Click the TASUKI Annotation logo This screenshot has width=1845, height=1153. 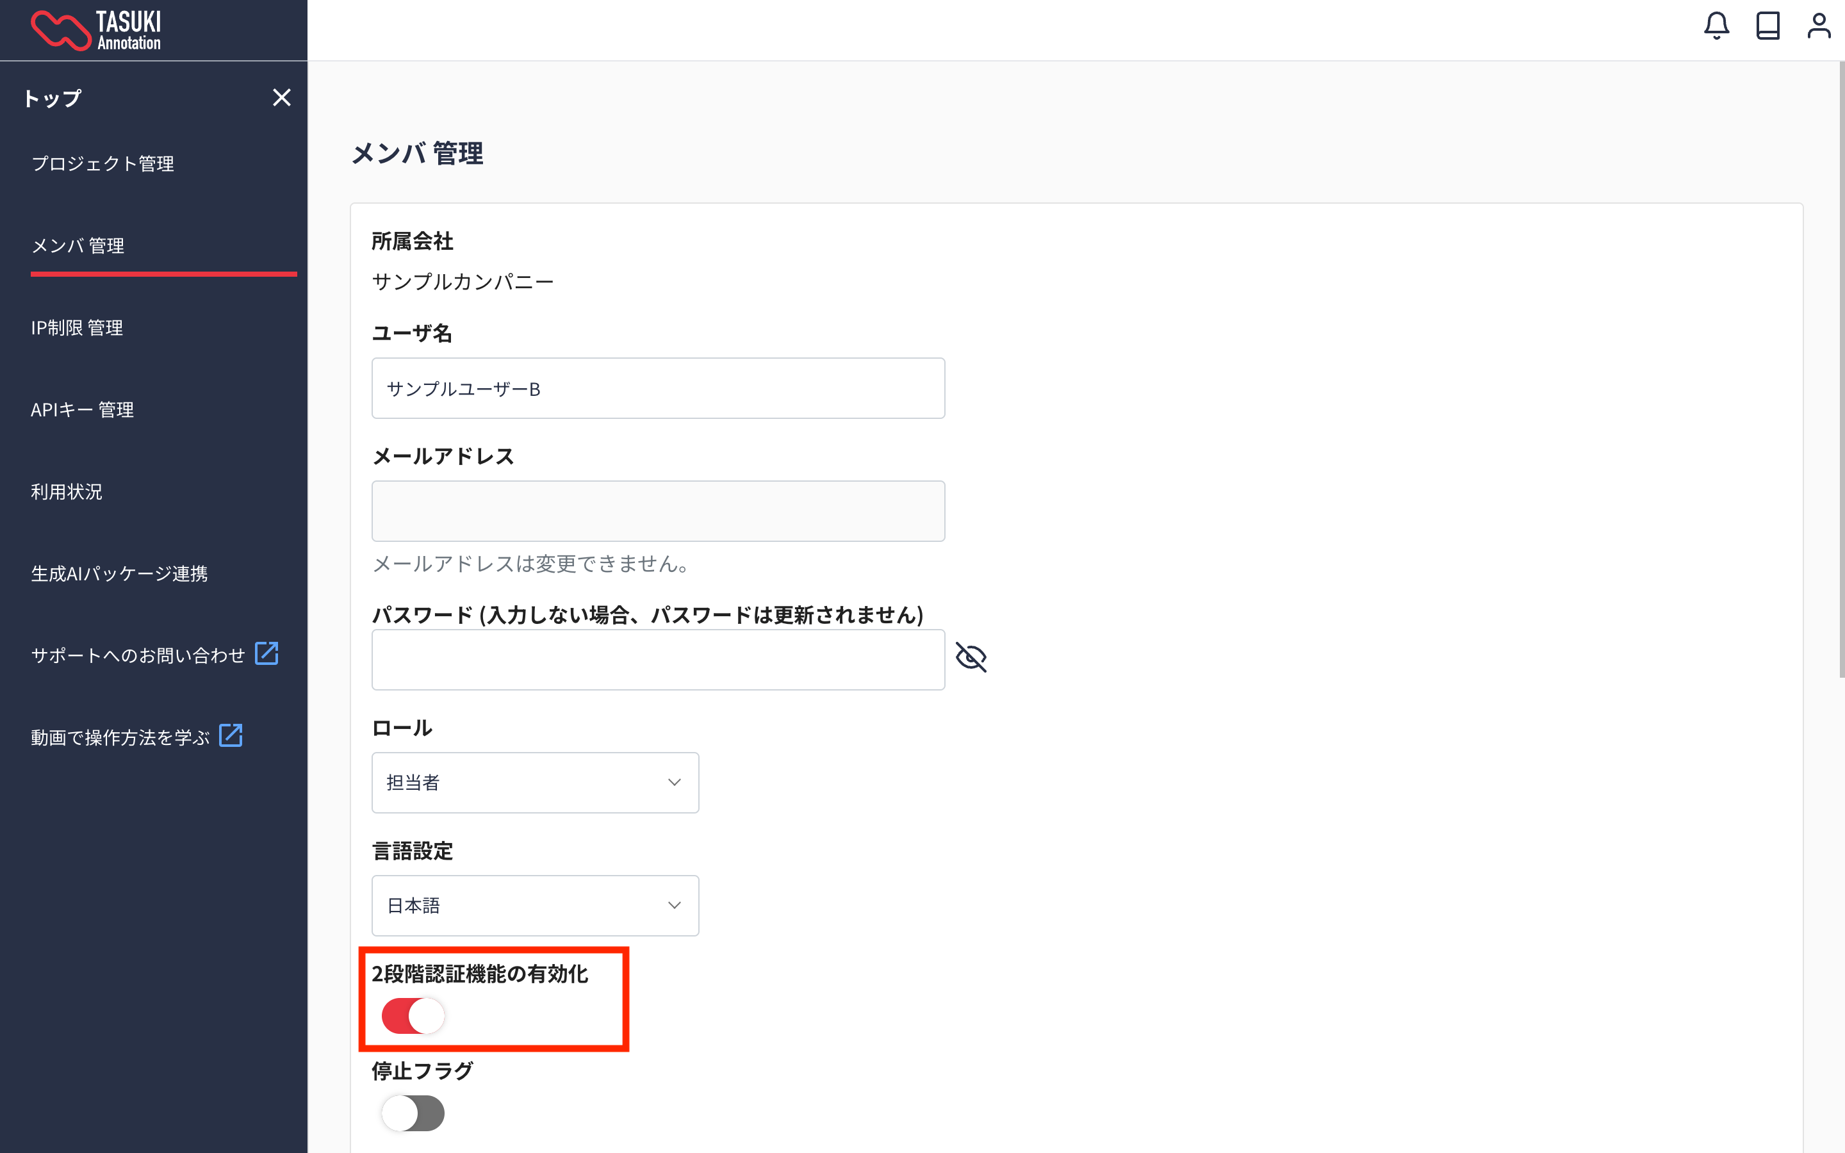[96, 31]
